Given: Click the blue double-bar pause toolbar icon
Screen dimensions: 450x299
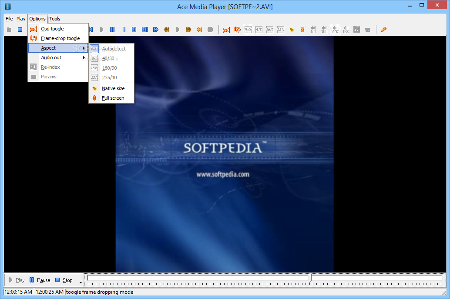Looking at the screenshot, I should pos(112,30).
